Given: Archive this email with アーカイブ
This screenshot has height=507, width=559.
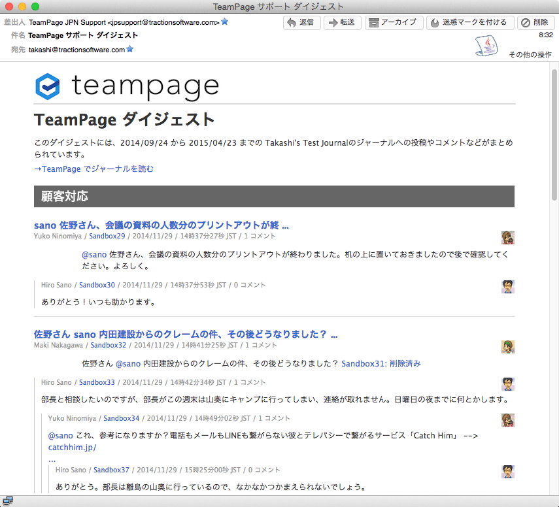Looking at the screenshot, I should (393, 23).
